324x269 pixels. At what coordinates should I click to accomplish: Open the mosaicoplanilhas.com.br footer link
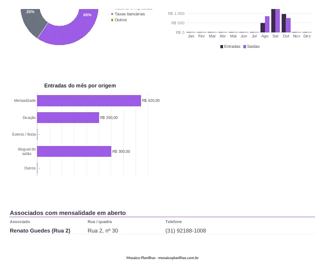[178, 258]
